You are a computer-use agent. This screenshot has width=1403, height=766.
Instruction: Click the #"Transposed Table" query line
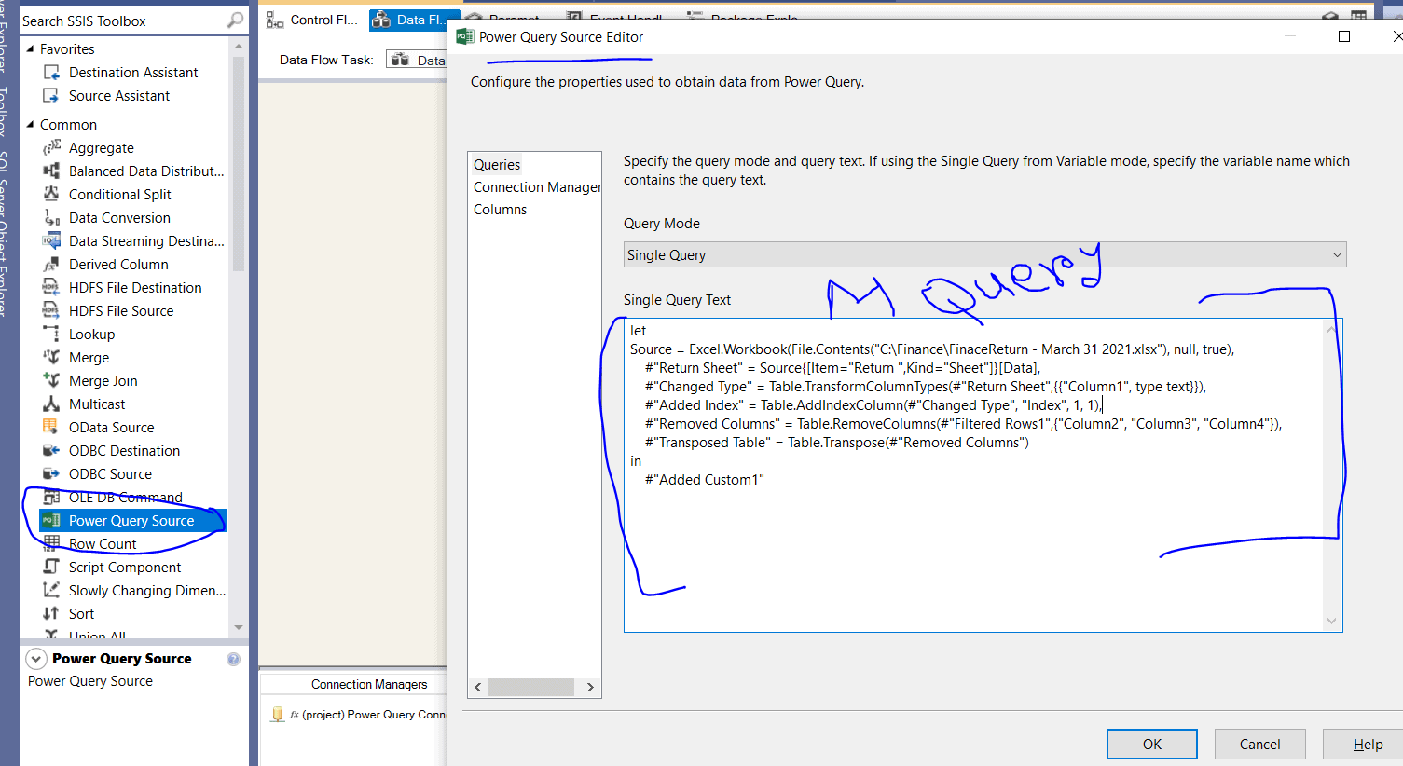837,443
